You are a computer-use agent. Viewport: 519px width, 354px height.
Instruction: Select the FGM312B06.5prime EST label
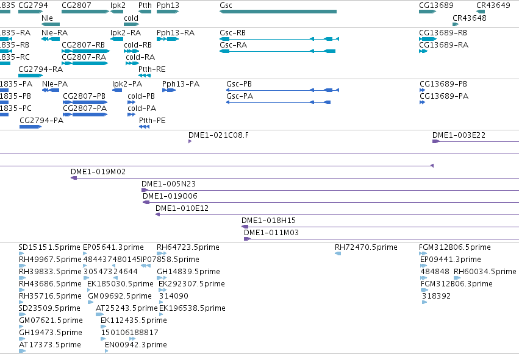click(455, 247)
